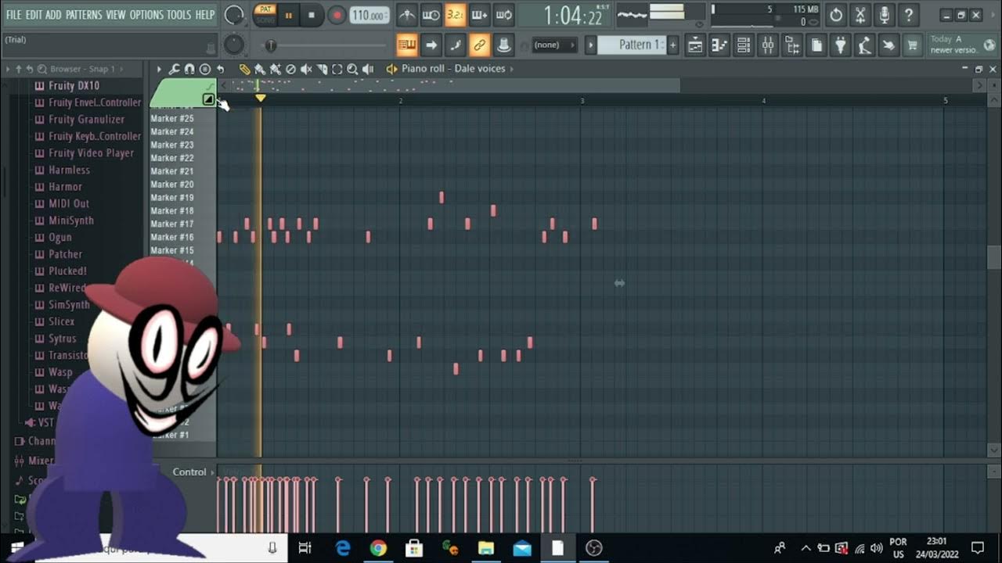The height and width of the screenshot is (563, 1002).
Task: Open the ADD menu
Action: [x=53, y=15]
